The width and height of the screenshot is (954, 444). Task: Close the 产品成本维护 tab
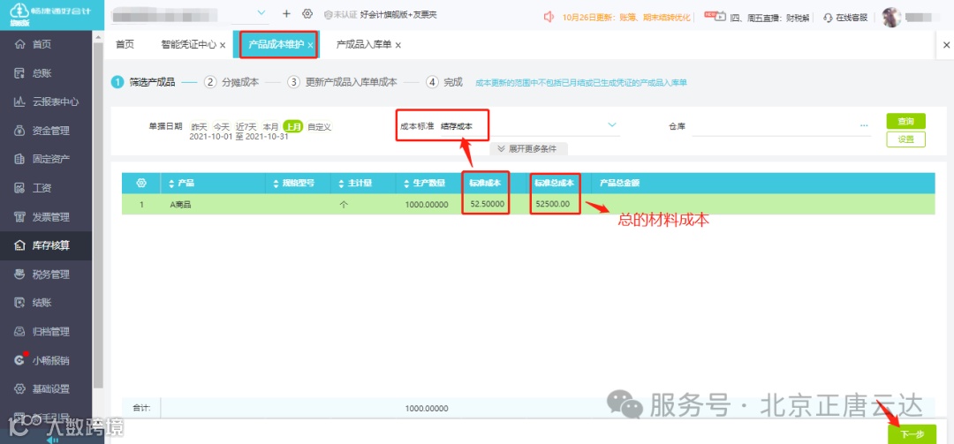point(310,46)
